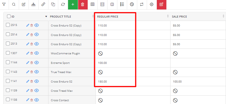This screenshot has width=226, height=104.
Task: Select the WooCommerce Plugin title cell
Action: 72,54
